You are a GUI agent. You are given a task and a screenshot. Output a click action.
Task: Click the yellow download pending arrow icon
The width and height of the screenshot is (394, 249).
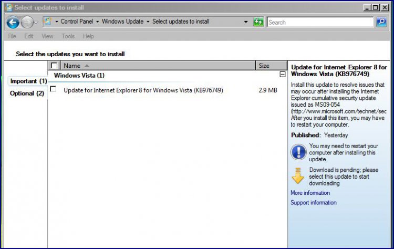point(298,175)
